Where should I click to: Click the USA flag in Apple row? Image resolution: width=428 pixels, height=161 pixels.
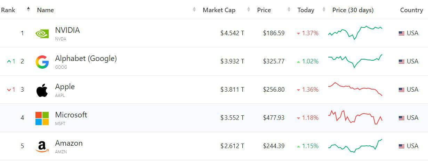tap(402, 90)
